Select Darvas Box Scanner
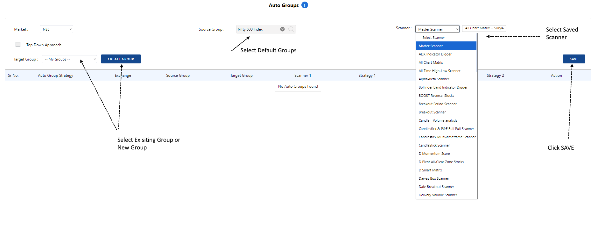This screenshot has width=591, height=252. [x=446, y=178]
